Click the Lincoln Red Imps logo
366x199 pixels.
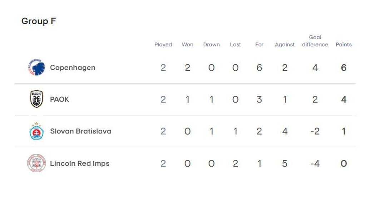[x=36, y=163]
